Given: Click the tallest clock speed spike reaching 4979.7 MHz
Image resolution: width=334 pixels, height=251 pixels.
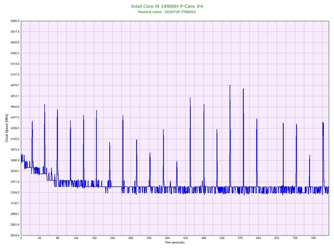Looking at the screenshot, I should 230,137.
